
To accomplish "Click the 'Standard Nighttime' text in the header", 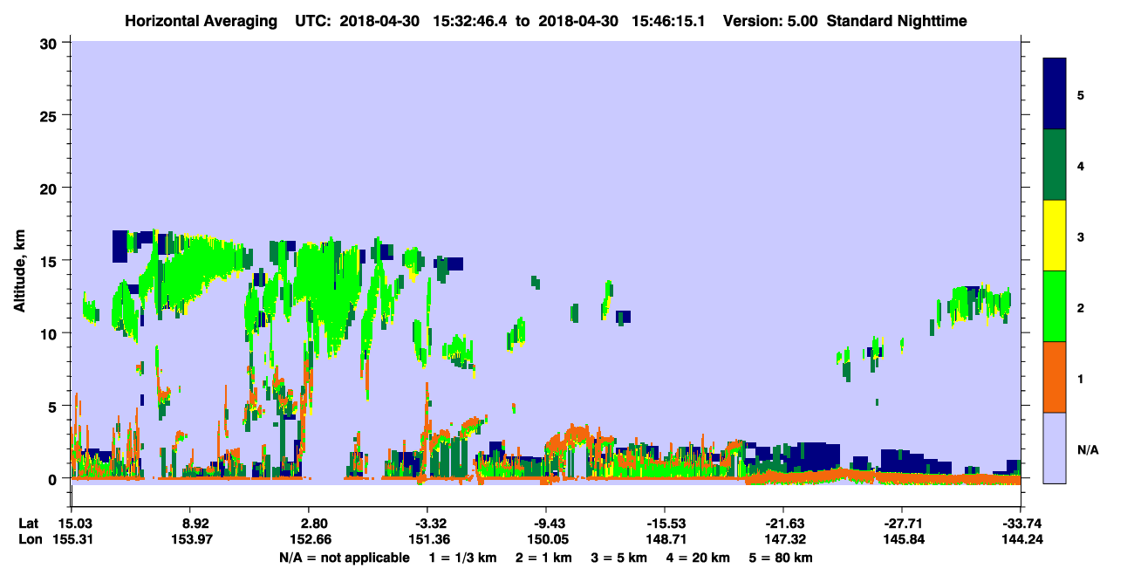I will point(897,20).
